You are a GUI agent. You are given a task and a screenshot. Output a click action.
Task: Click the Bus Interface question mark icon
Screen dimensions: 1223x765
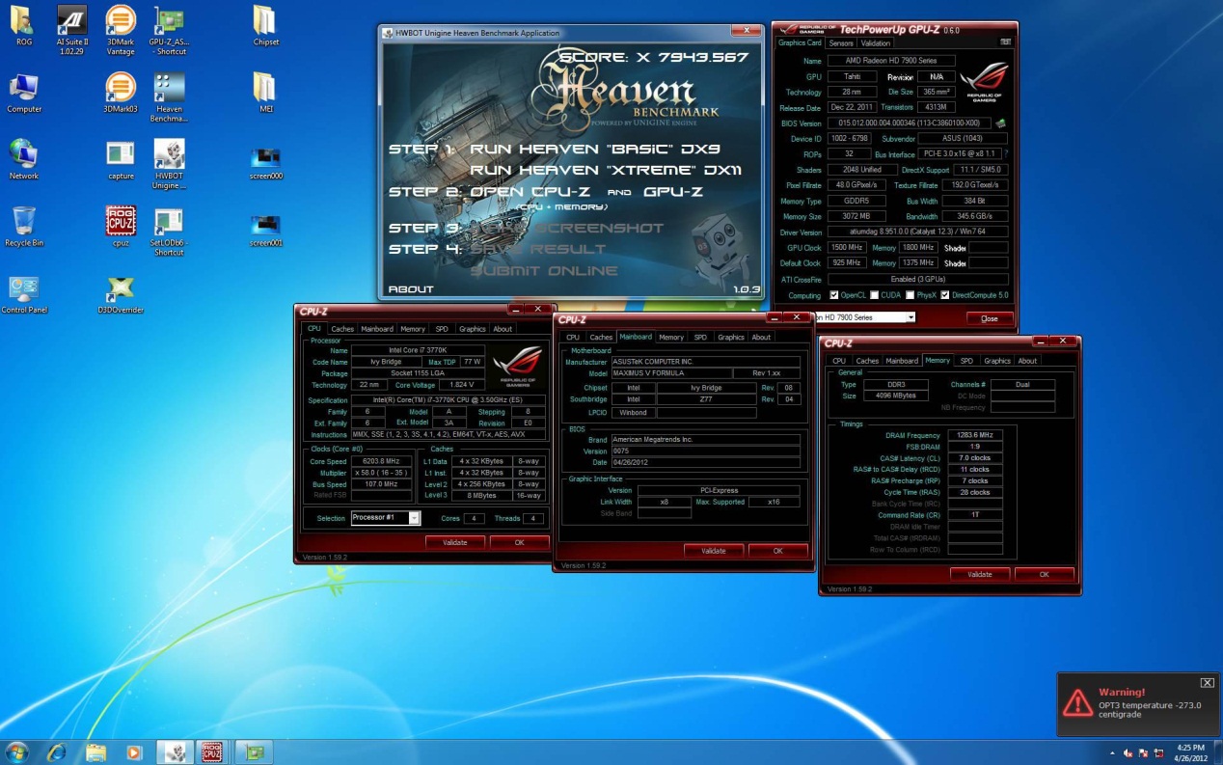coord(1006,154)
